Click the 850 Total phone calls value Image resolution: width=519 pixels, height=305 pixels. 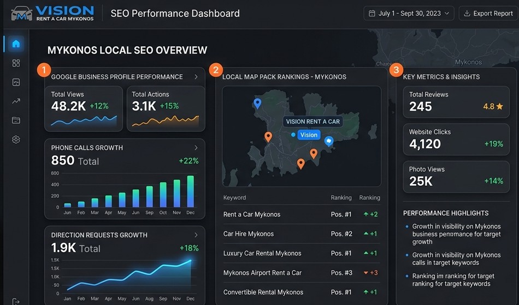[x=75, y=161]
